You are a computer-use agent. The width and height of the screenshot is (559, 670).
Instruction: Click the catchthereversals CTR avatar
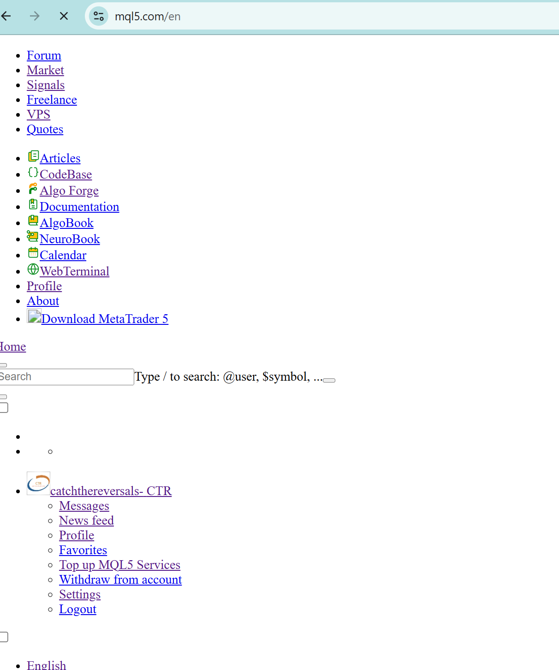[38, 483]
